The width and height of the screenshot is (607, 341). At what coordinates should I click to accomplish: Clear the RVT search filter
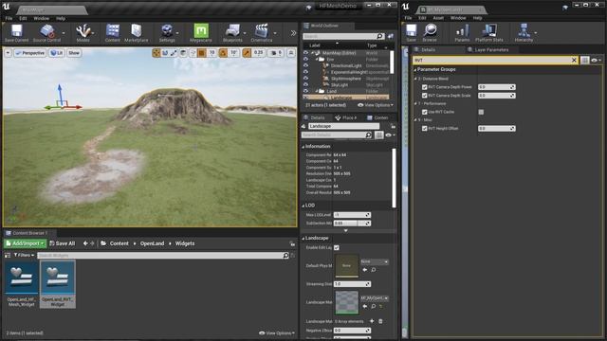click(574, 60)
